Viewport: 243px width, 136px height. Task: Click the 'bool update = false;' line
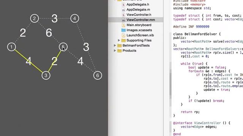point(207,67)
